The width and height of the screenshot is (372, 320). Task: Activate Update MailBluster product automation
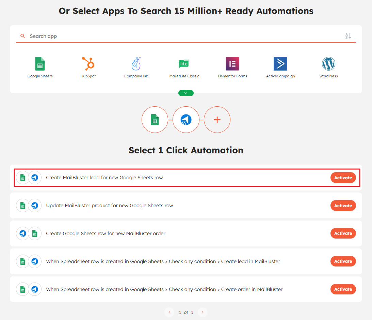343,205
